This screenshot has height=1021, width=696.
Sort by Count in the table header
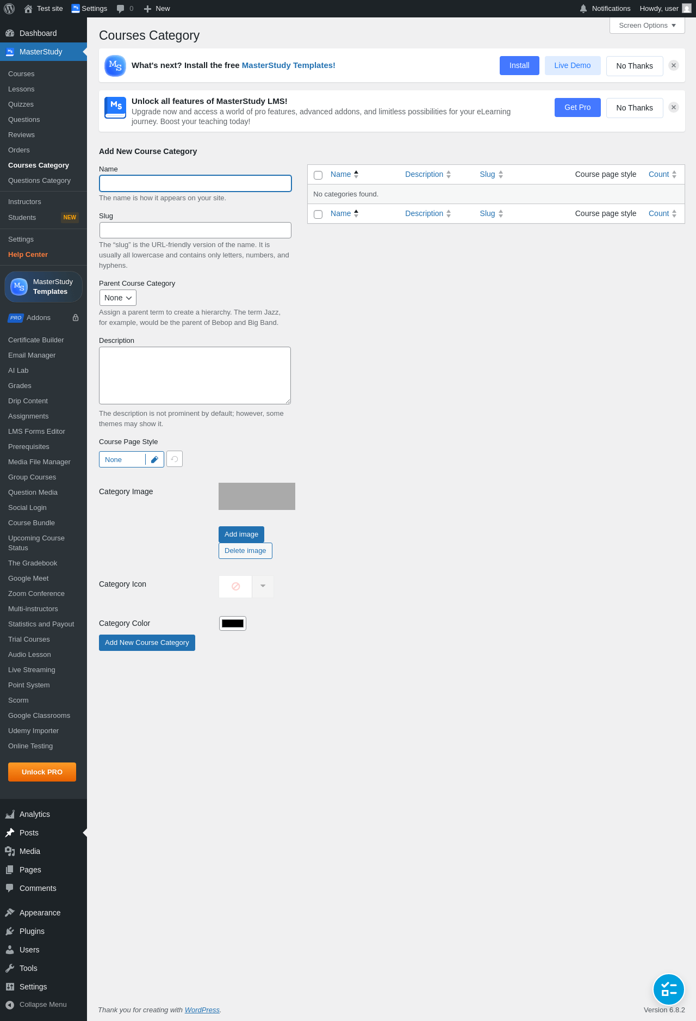tap(663, 174)
